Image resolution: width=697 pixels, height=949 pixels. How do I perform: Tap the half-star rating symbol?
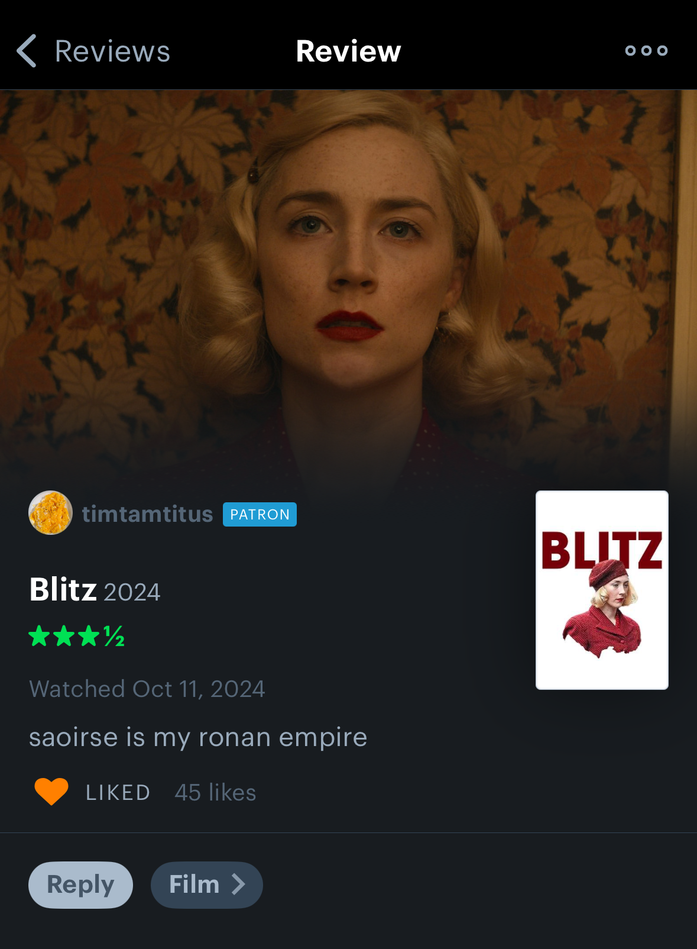(115, 636)
